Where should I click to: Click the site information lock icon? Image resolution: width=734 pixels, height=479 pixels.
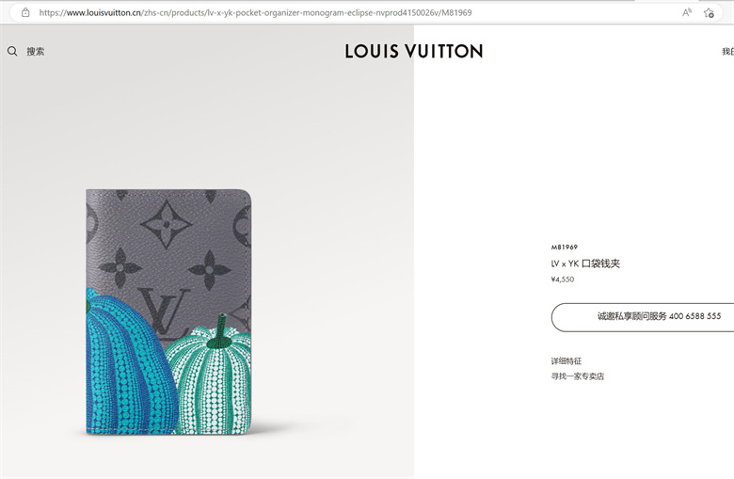[25, 12]
